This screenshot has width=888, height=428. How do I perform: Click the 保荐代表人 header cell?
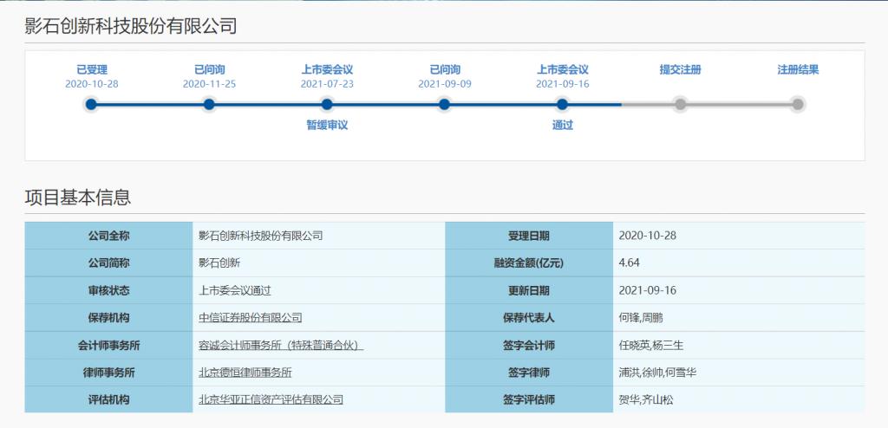click(x=529, y=318)
